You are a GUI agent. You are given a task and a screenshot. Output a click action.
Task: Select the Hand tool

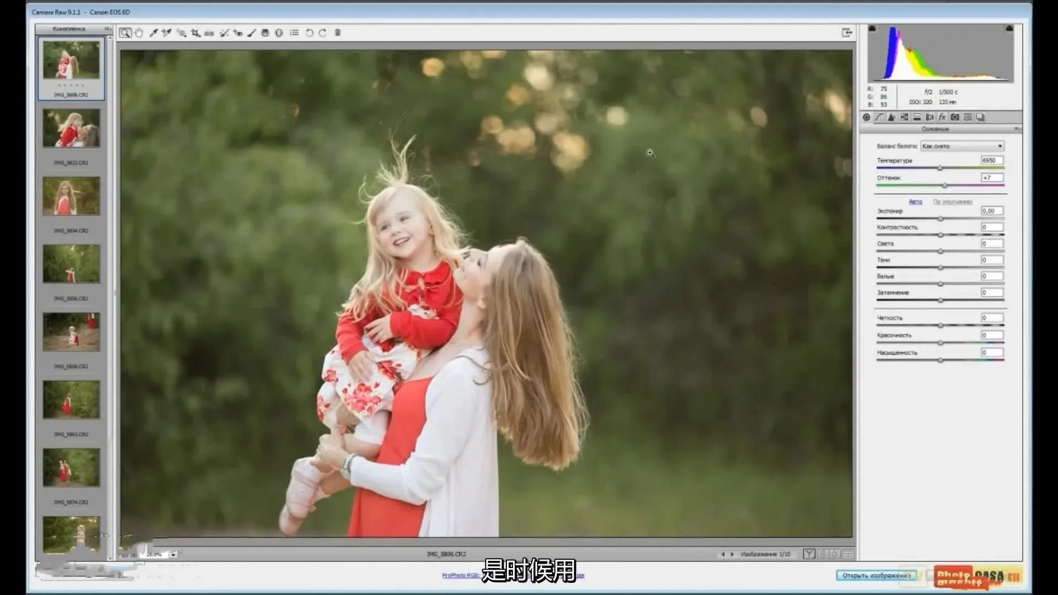[139, 33]
